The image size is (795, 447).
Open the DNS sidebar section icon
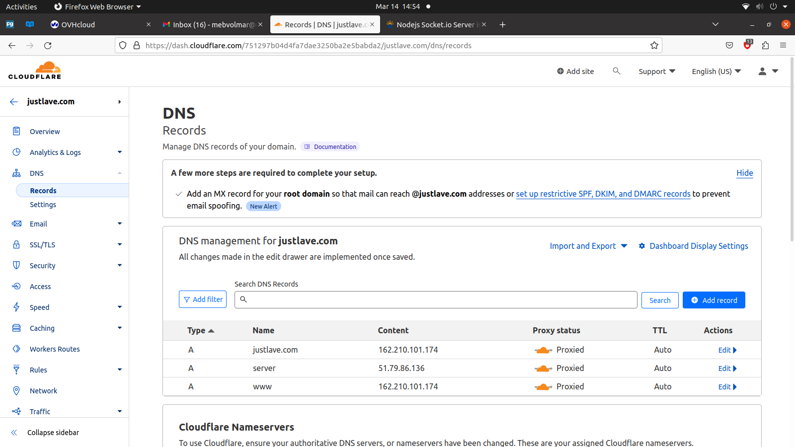16,173
